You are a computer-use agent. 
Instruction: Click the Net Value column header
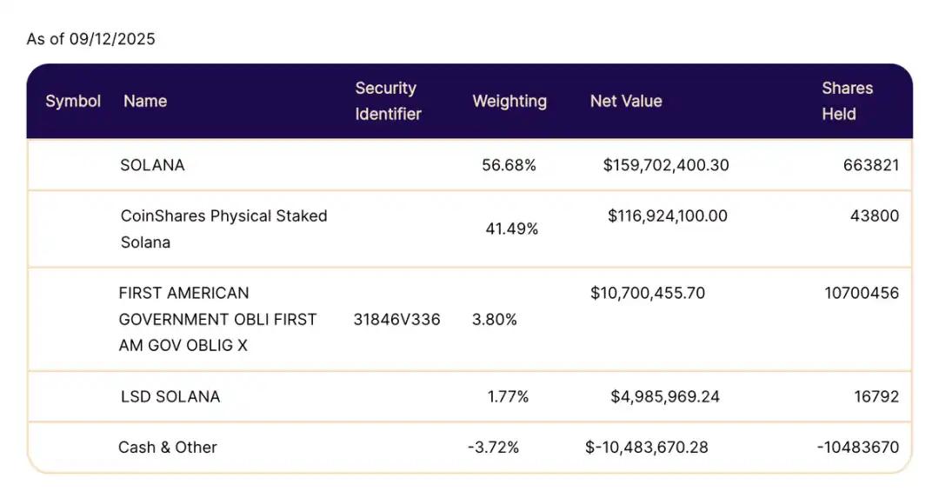click(x=626, y=101)
